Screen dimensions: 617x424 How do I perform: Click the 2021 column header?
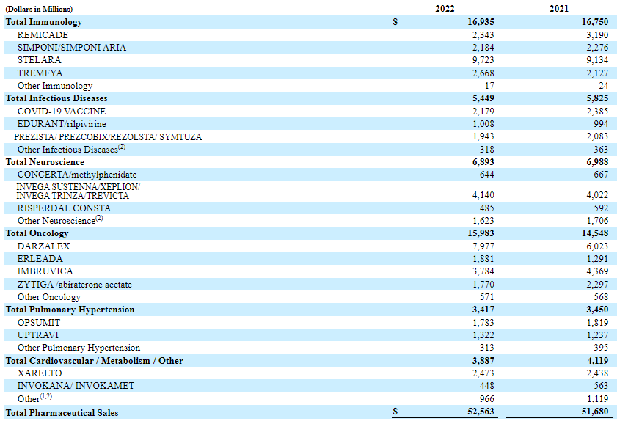(x=559, y=9)
